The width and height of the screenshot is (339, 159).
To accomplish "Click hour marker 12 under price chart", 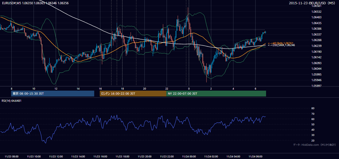I will 56,89.
